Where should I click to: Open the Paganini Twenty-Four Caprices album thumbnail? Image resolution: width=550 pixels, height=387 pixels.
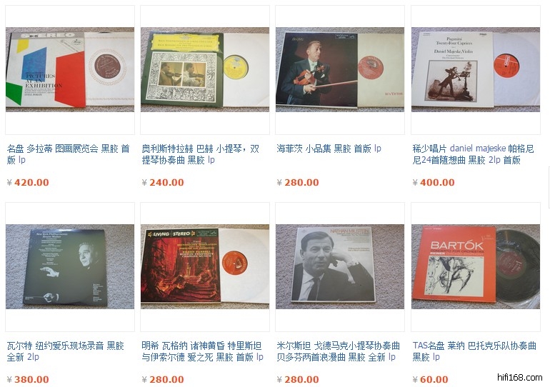coord(475,70)
